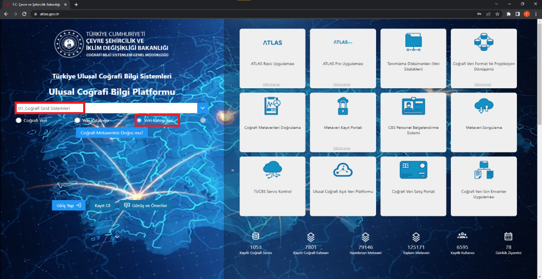542x279 pixels.
Task: Open TUCBS Servis Kontrol cloud icon
Action: click(272, 170)
